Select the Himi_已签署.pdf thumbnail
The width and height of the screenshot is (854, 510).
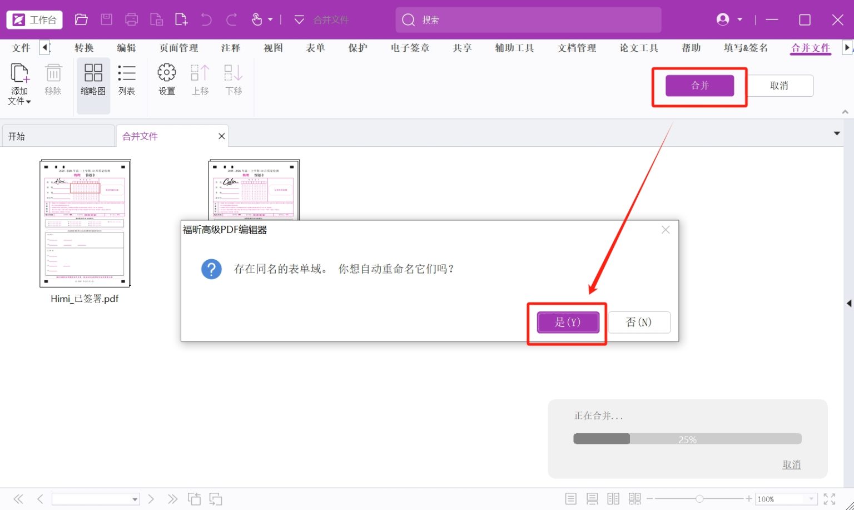pyautogui.click(x=85, y=224)
